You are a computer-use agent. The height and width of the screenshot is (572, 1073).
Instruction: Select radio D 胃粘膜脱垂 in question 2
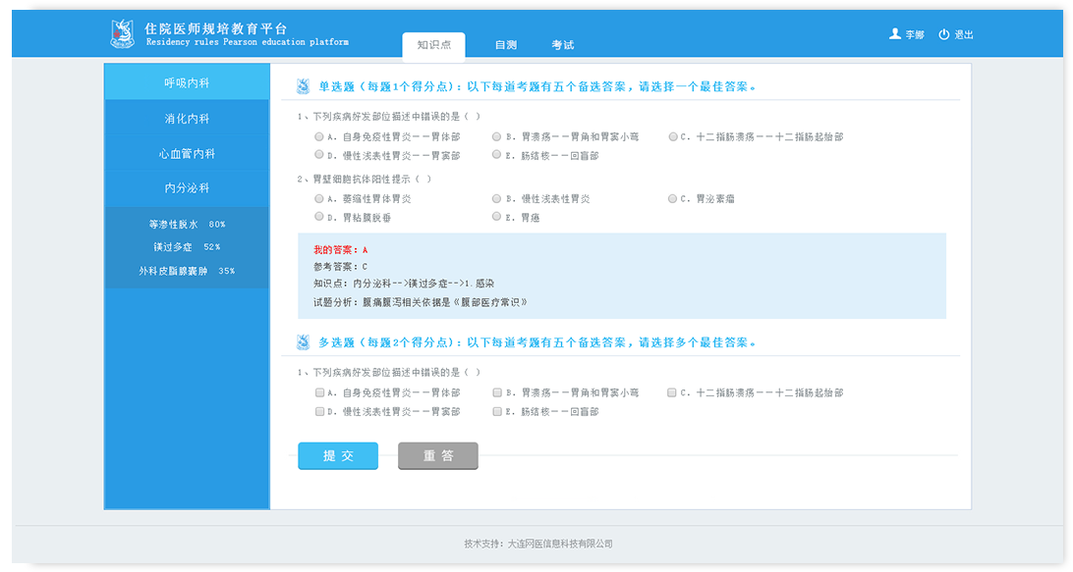(319, 217)
